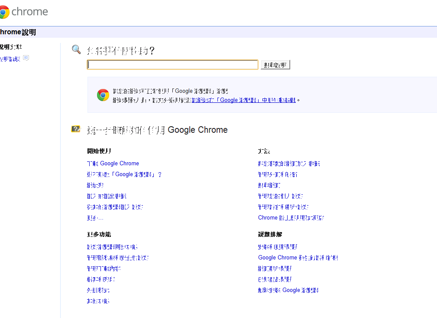Open the link containing 'Google' at the end of 疑難排解
Screen dimensions: 437x318
point(288,290)
